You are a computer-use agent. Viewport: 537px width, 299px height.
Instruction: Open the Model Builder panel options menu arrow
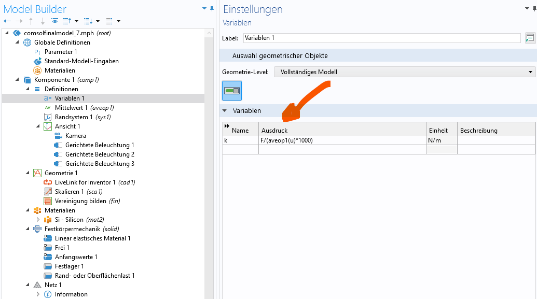pyautogui.click(x=205, y=9)
